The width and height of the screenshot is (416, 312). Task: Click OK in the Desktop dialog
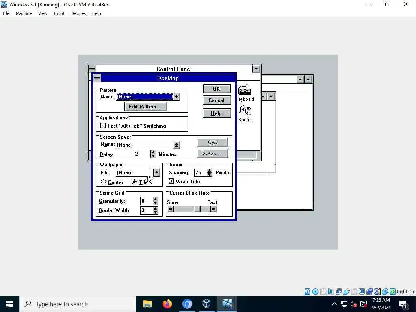217,89
